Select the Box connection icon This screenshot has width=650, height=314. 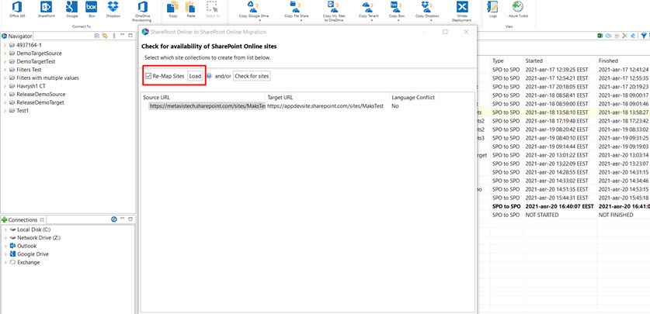click(x=91, y=9)
